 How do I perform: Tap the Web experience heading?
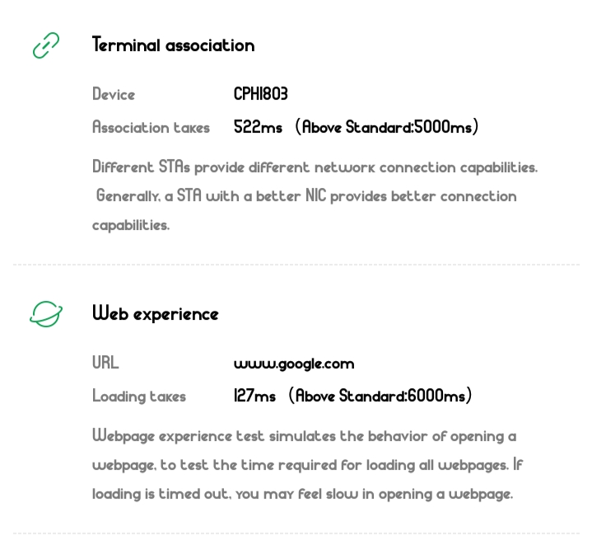155,314
